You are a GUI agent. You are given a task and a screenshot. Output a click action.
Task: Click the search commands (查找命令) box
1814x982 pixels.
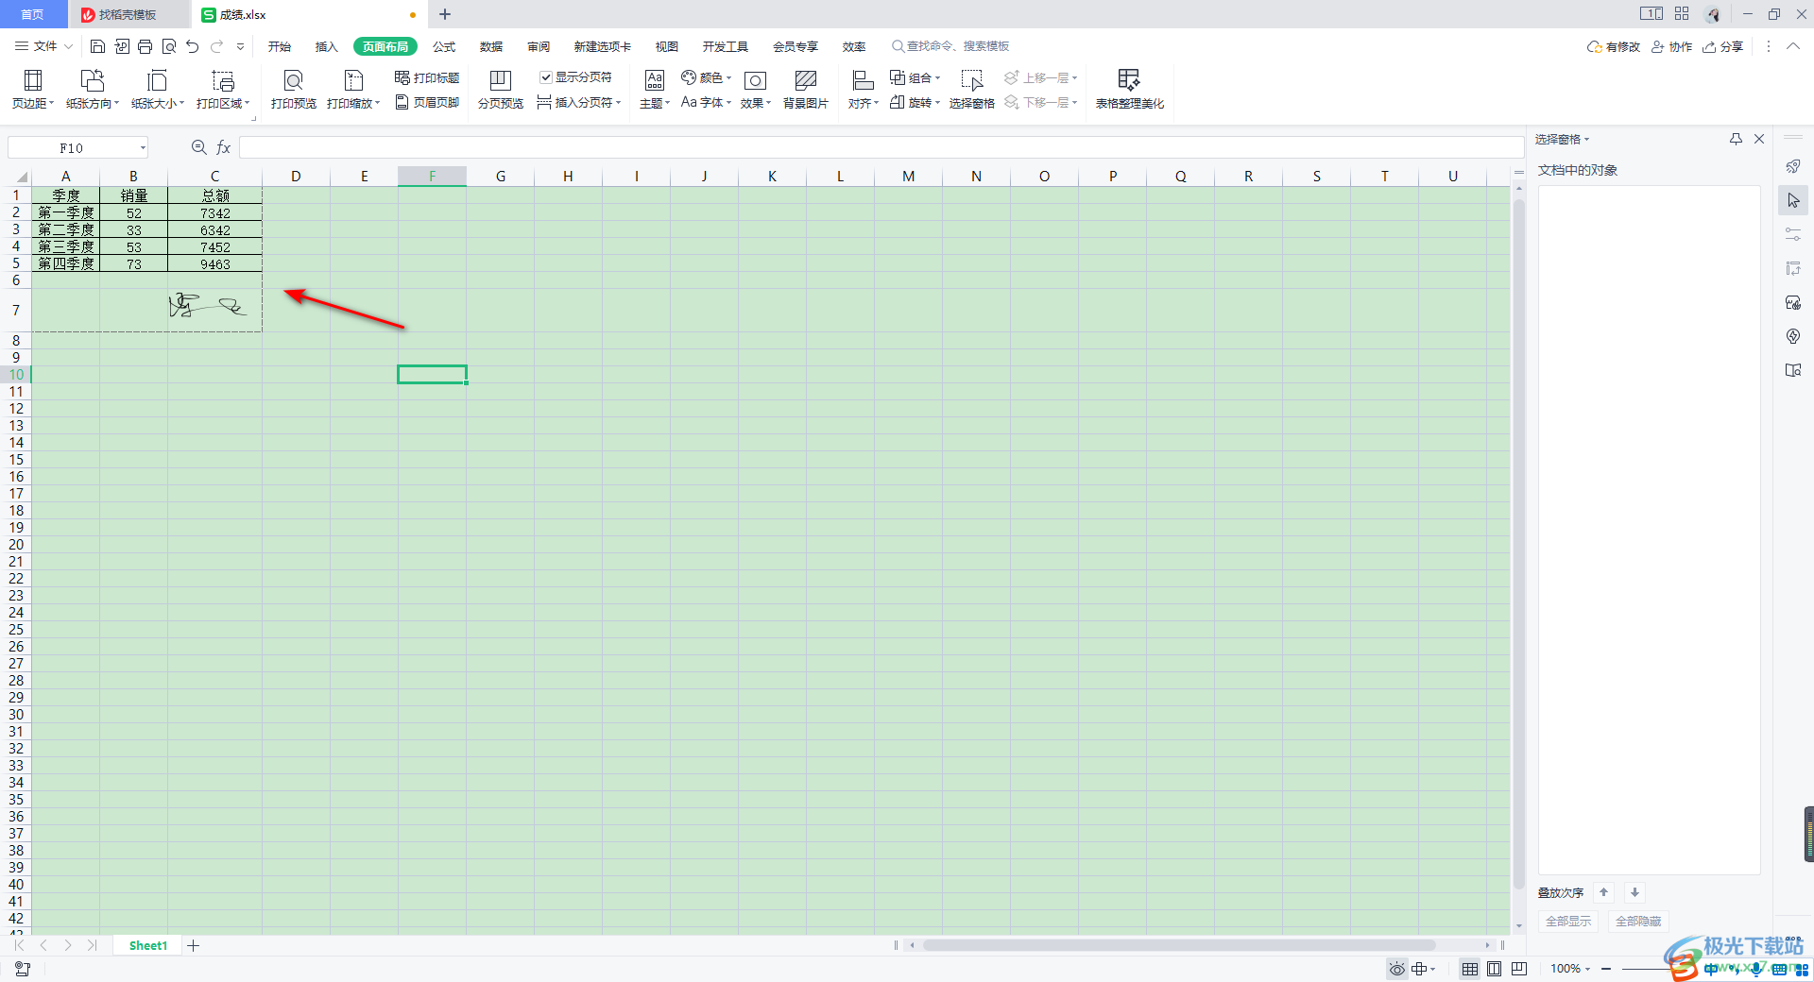point(950,46)
